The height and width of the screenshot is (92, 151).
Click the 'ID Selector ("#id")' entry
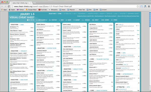coord(15,39)
